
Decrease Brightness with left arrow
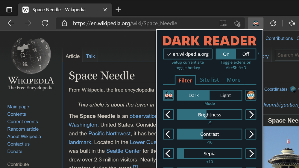click(x=169, y=115)
